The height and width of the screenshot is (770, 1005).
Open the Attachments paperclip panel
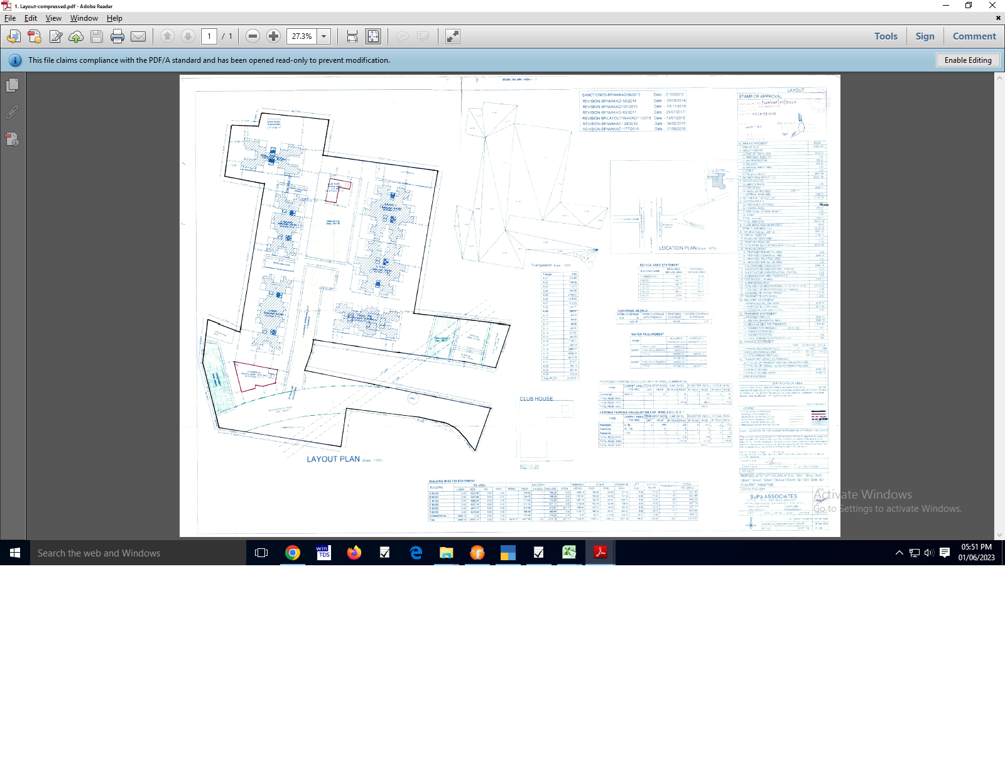pos(12,112)
